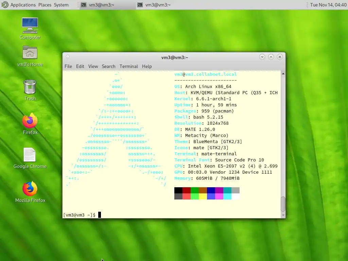Click the Packages '959 (pacman)' text
The image size is (348, 261).
(217, 111)
